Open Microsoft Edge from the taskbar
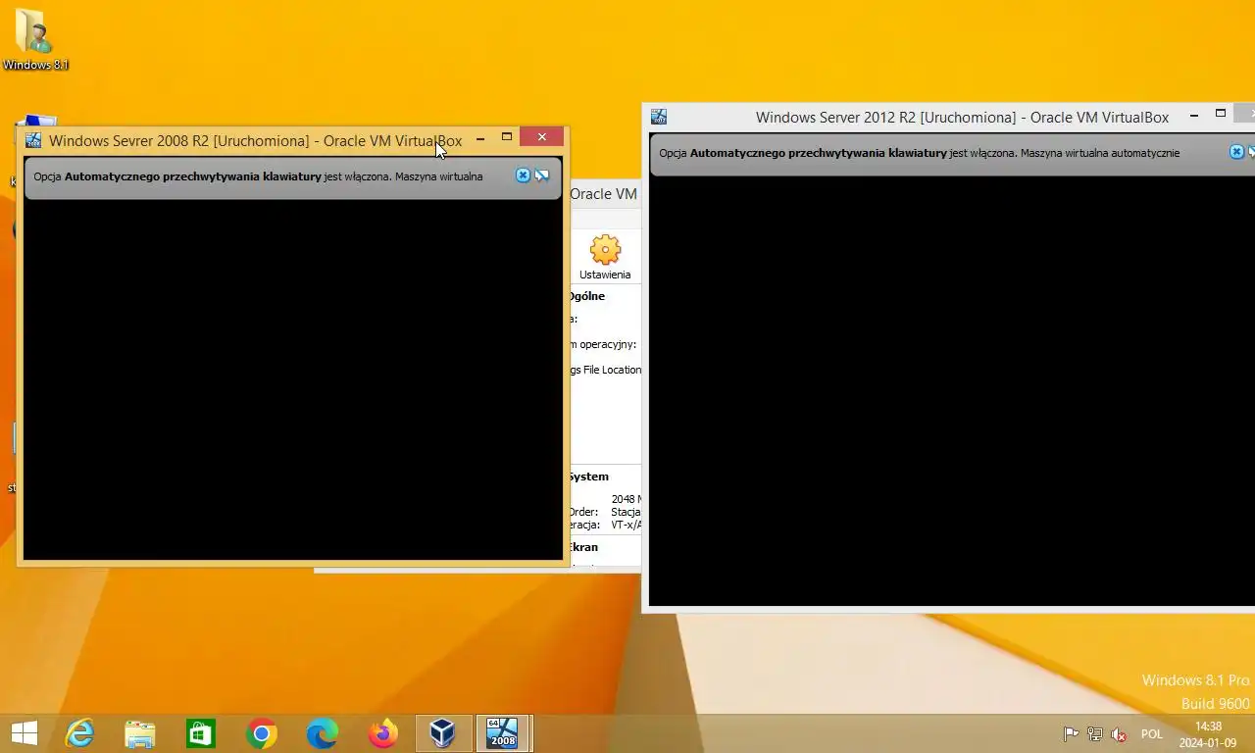 [x=323, y=733]
